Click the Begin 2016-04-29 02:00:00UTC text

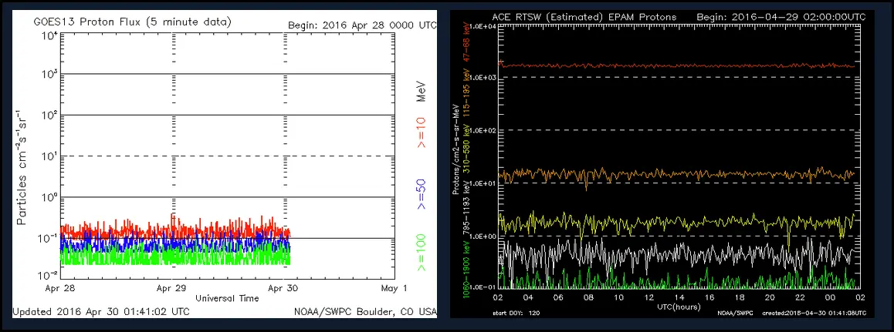click(x=780, y=16)
